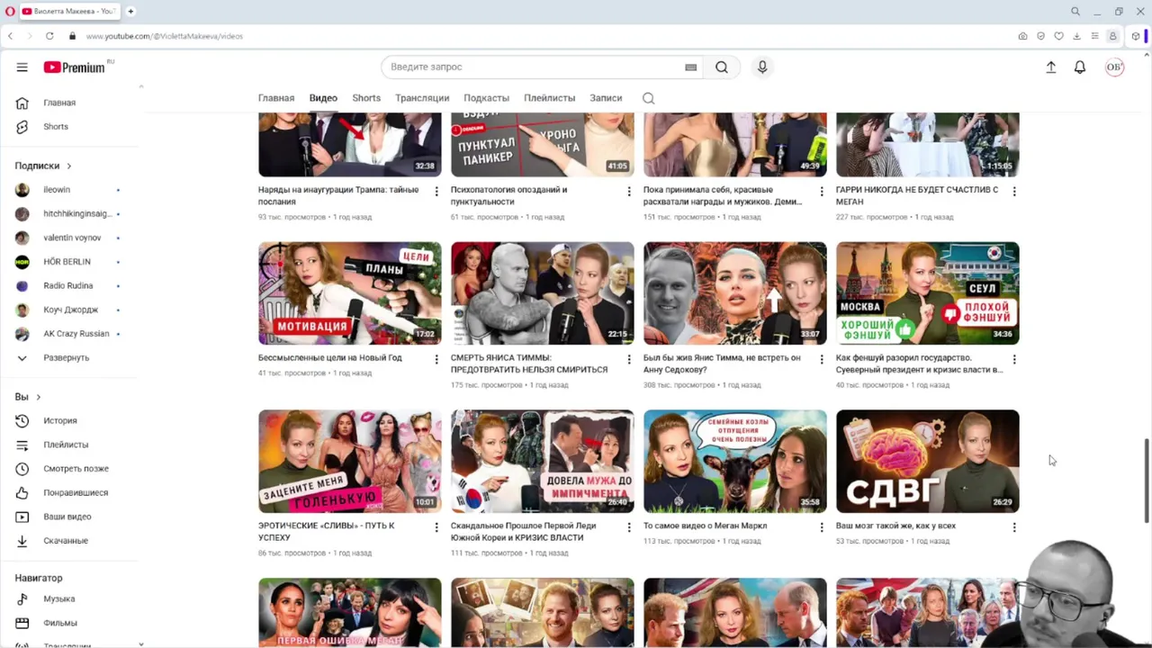Viewport: 1152px width, 648px height.
Task: Switch to Главная channel tab
Action: (276, 98)
